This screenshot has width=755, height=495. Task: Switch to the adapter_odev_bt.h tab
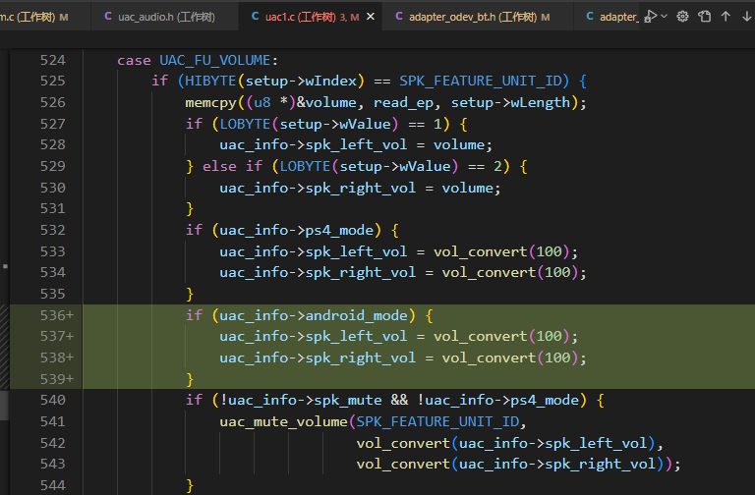pos(479,17)
